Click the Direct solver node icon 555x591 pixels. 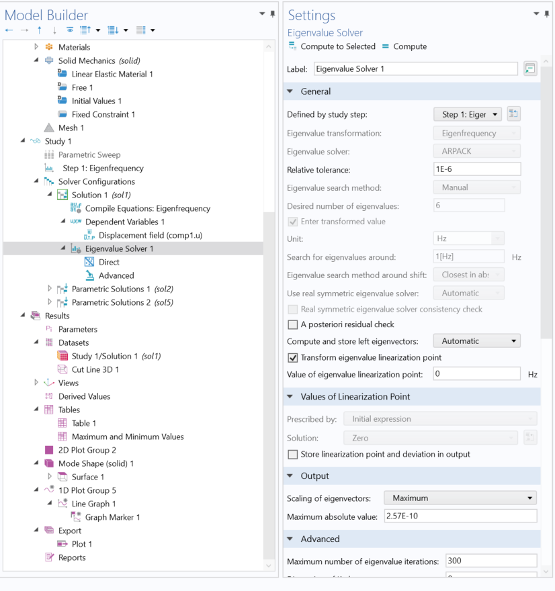89,262
